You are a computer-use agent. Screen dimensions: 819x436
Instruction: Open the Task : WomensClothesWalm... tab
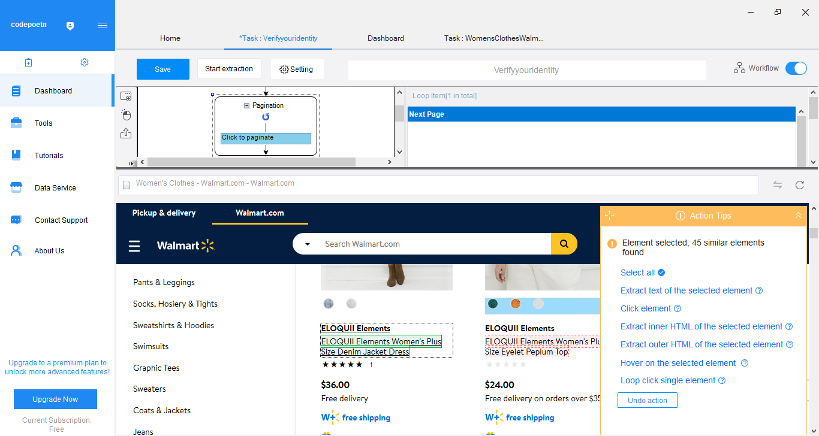point(494,38)
